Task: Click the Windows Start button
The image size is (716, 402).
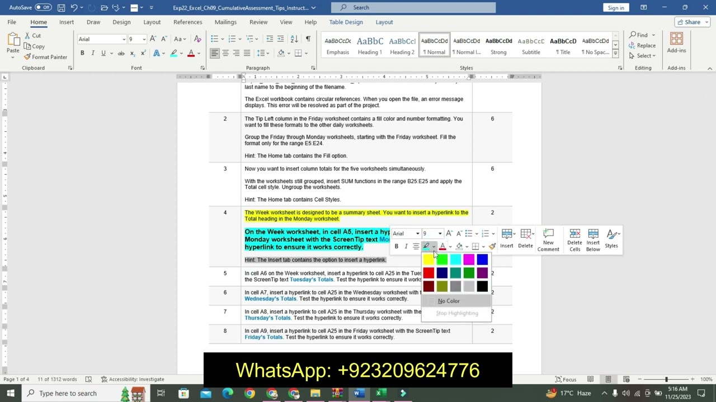Action: tap(11, 394)
